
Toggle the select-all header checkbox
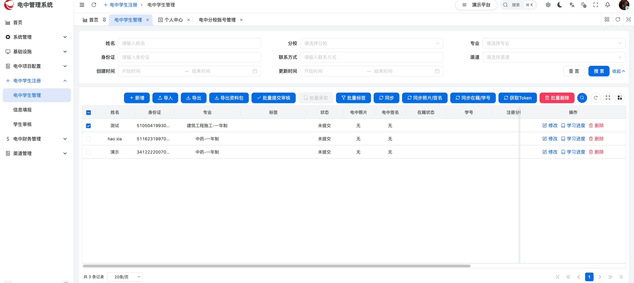(x=88, y=112)
